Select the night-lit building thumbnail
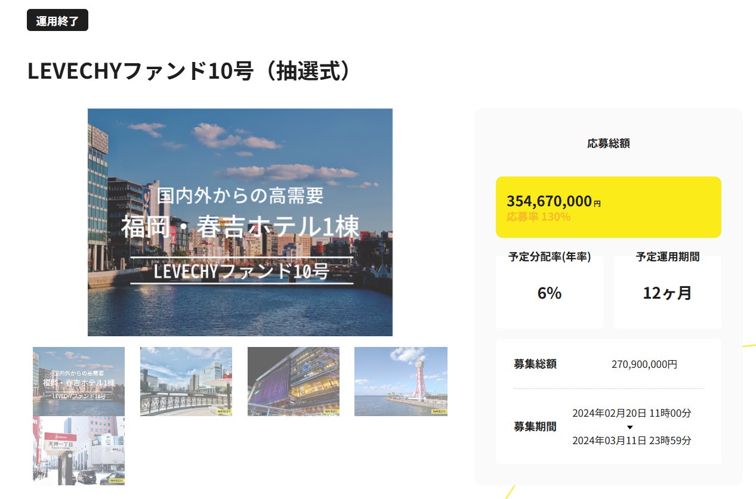Screen dimensions: 756x499 pos(294,381)
